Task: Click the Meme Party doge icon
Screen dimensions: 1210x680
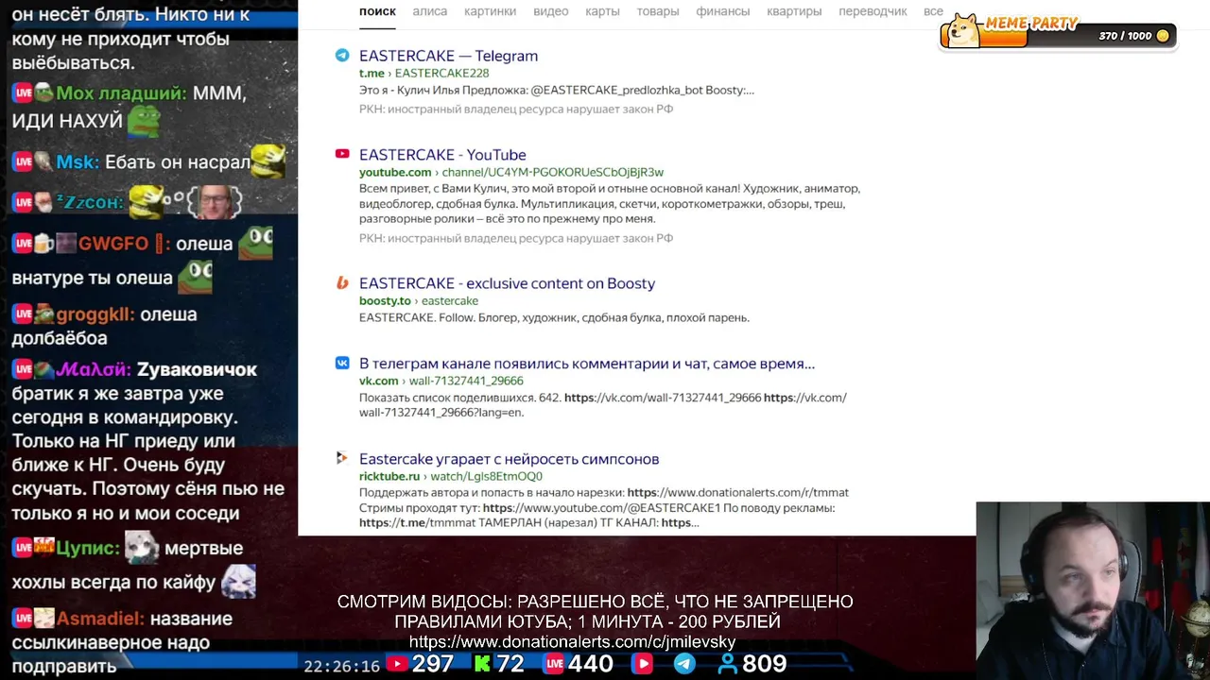Action: click(x=963, y=31)
